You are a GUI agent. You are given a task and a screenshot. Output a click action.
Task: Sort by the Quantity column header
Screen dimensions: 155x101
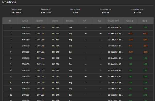coord(40,21)
